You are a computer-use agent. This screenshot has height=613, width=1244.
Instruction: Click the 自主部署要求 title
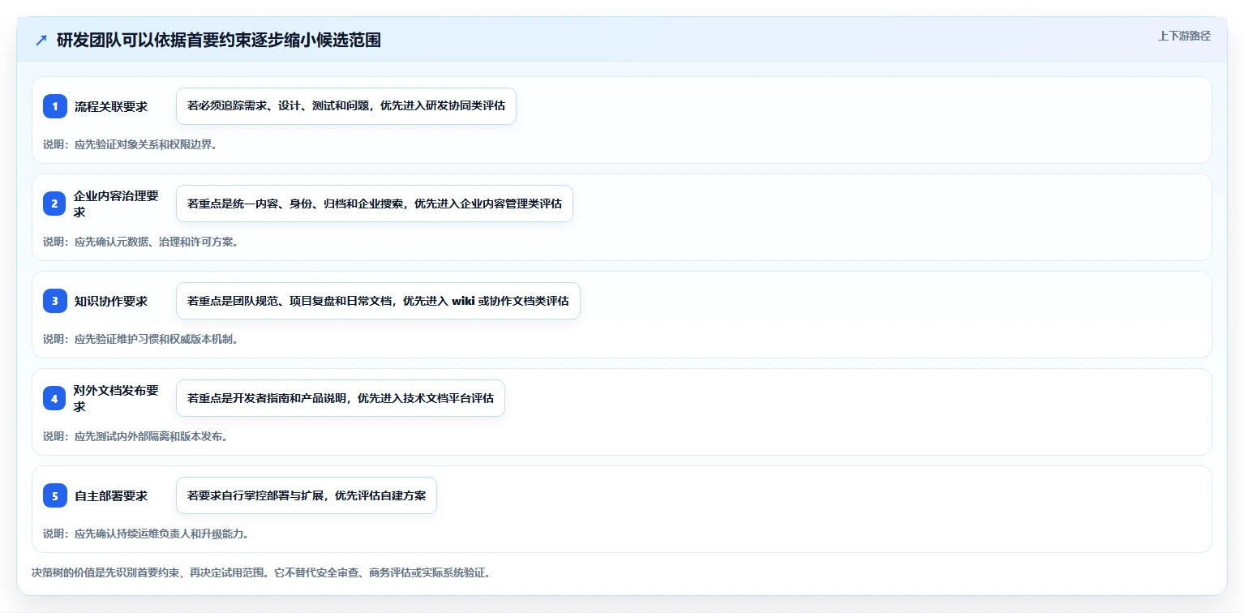coord(111,495)
